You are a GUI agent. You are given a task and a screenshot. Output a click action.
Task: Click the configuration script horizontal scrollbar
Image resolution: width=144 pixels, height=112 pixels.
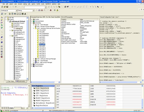(x=120, y=82)
